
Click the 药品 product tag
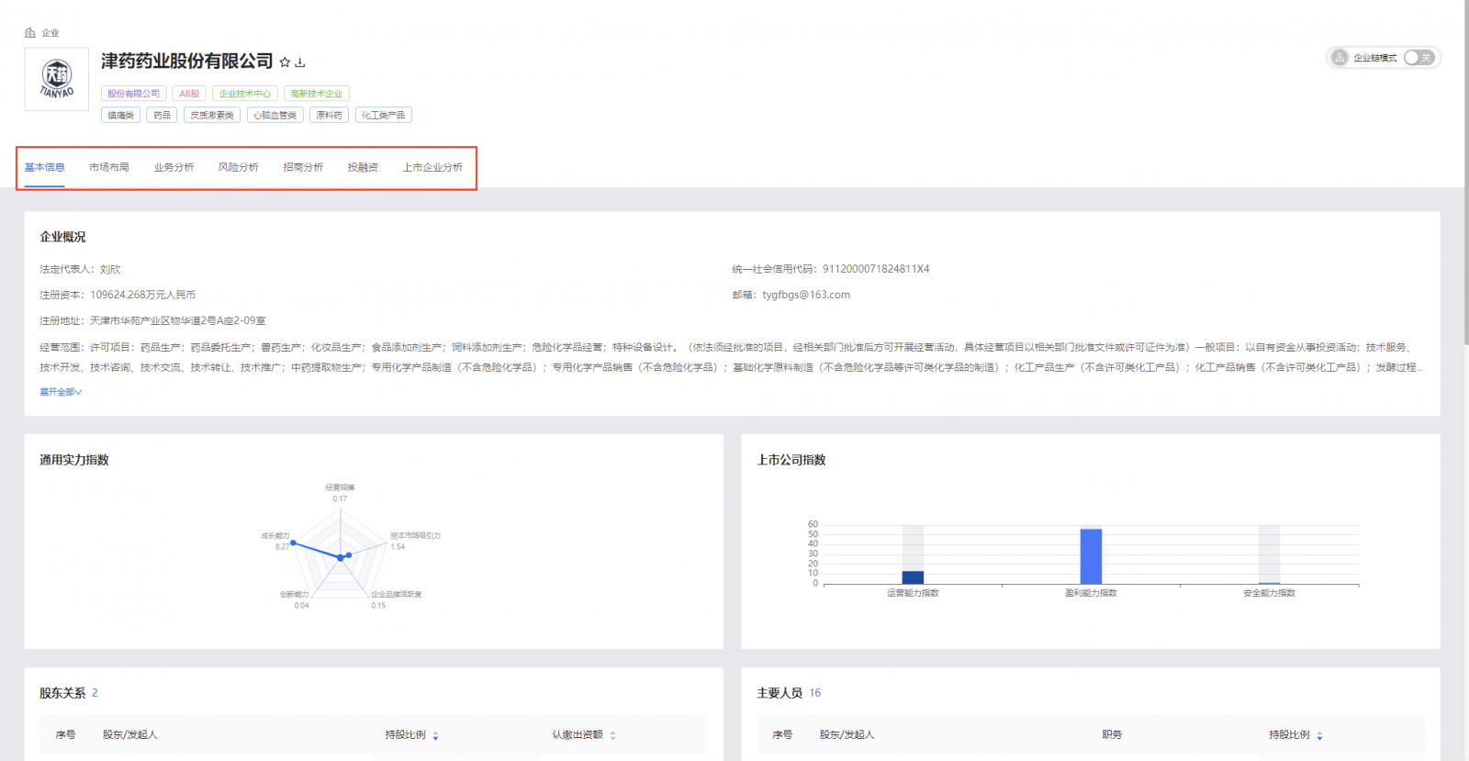[162, 115]
